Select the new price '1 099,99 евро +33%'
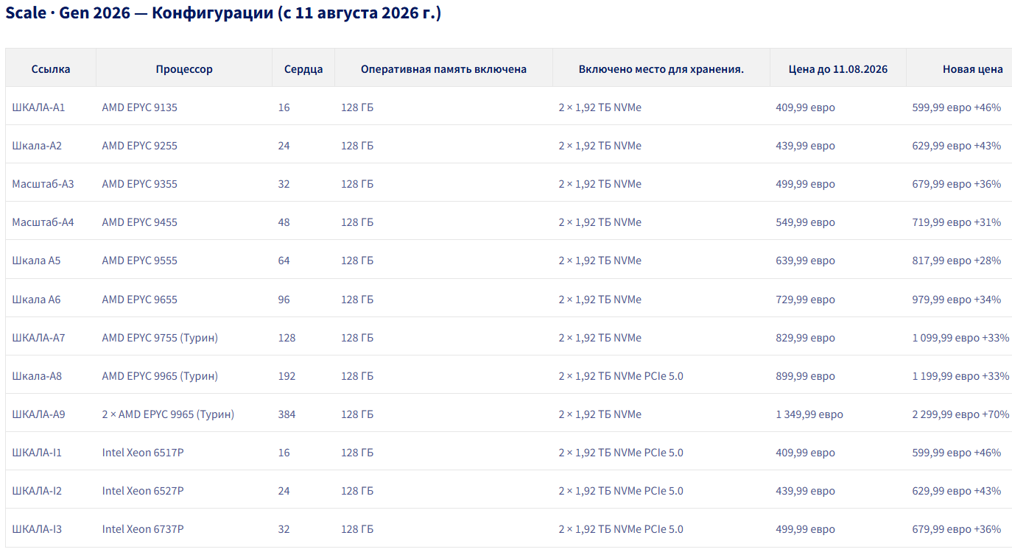 [961, 338]
